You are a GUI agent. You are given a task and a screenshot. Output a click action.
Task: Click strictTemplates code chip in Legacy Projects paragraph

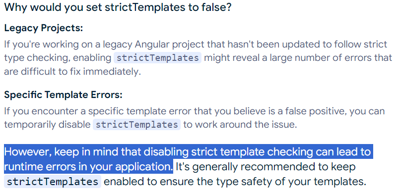[x=158, y=58]
